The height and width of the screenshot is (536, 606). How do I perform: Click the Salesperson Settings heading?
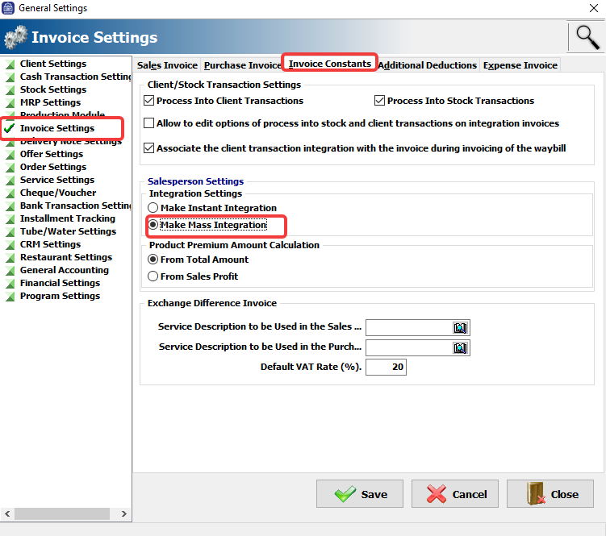195,181
